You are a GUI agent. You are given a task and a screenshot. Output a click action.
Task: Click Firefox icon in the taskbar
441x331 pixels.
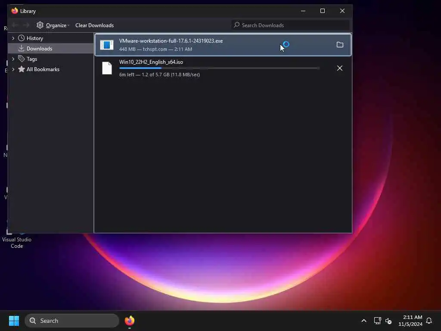(130, 321)
